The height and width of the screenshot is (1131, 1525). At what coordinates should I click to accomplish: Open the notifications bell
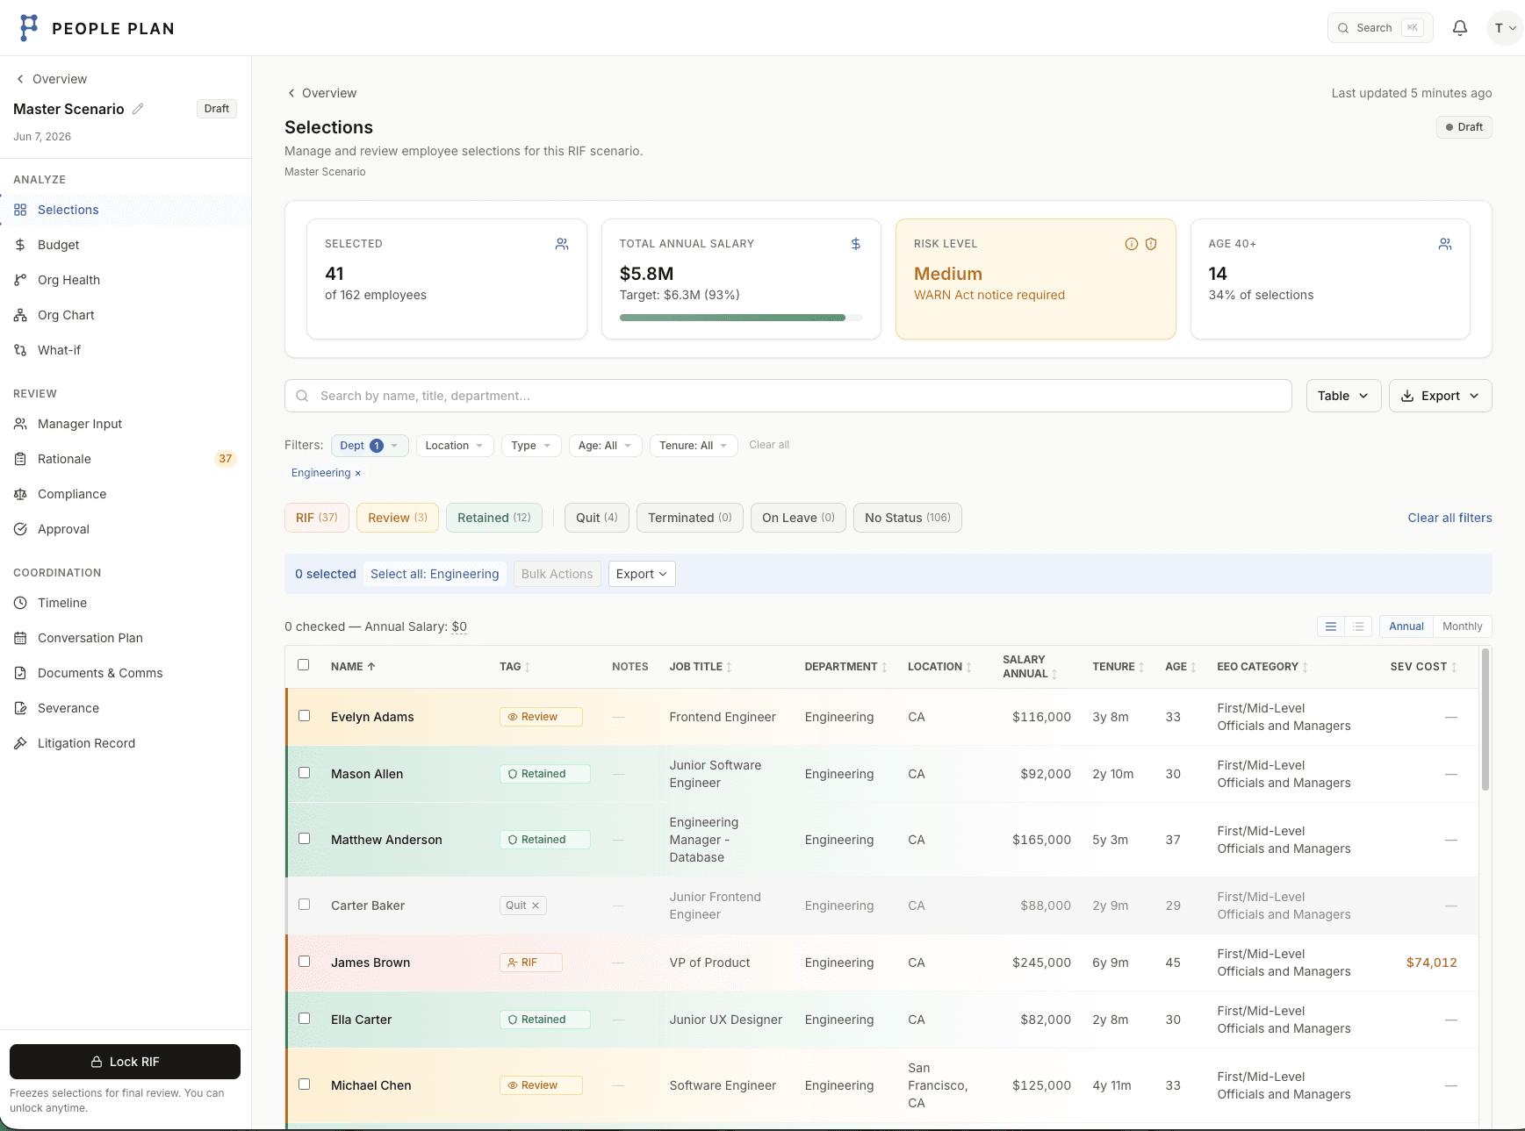1459,28
